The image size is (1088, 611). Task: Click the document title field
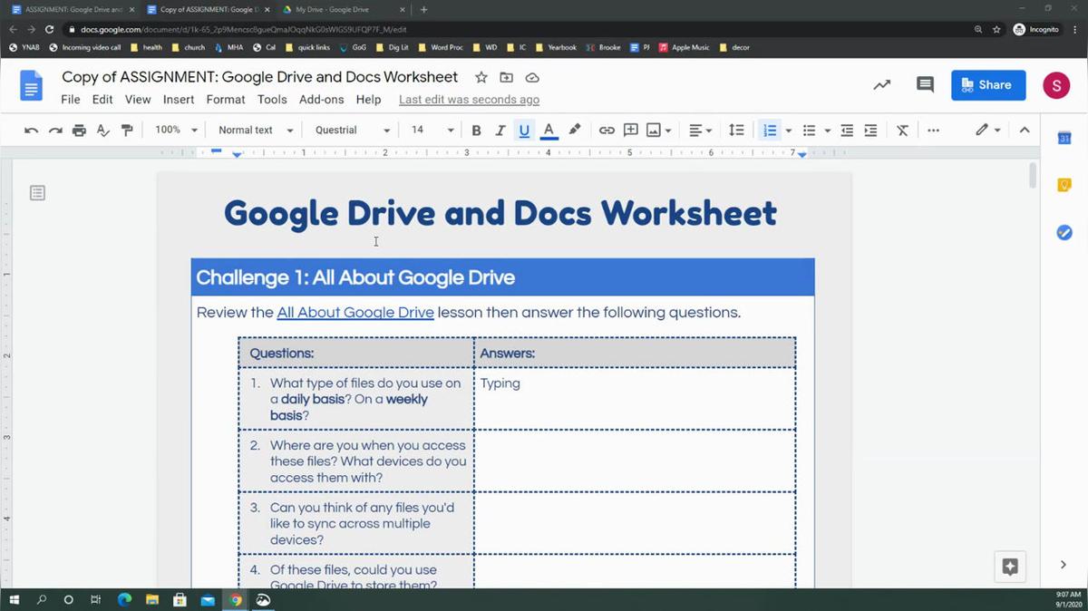pyautogui.click(x=260, y=78)
